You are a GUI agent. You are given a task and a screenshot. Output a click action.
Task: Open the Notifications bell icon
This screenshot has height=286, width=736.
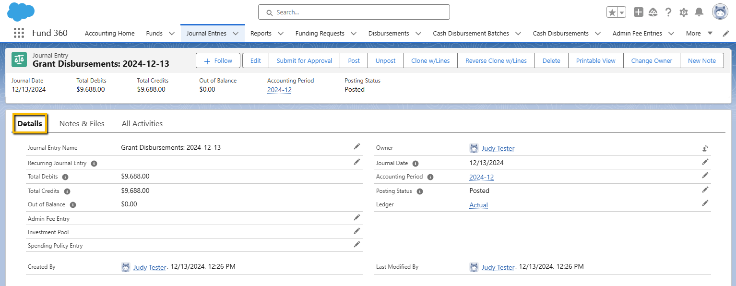pyautogui.click(x=699, y=12)
